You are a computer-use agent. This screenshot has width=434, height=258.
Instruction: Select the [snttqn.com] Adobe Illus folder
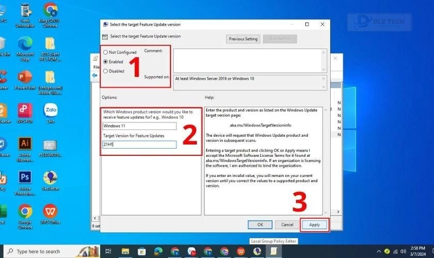point(50,83)
